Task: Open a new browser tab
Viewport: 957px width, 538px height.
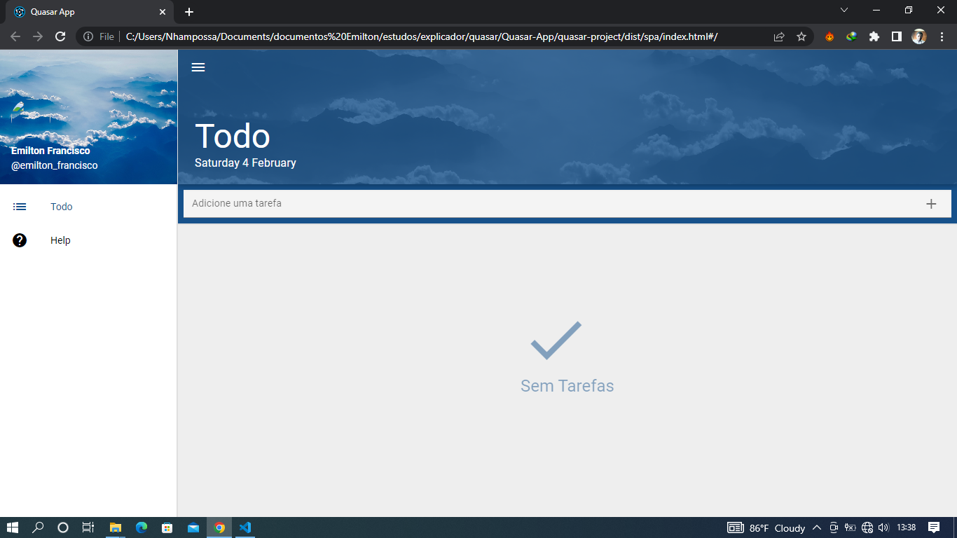Action: 189,12
